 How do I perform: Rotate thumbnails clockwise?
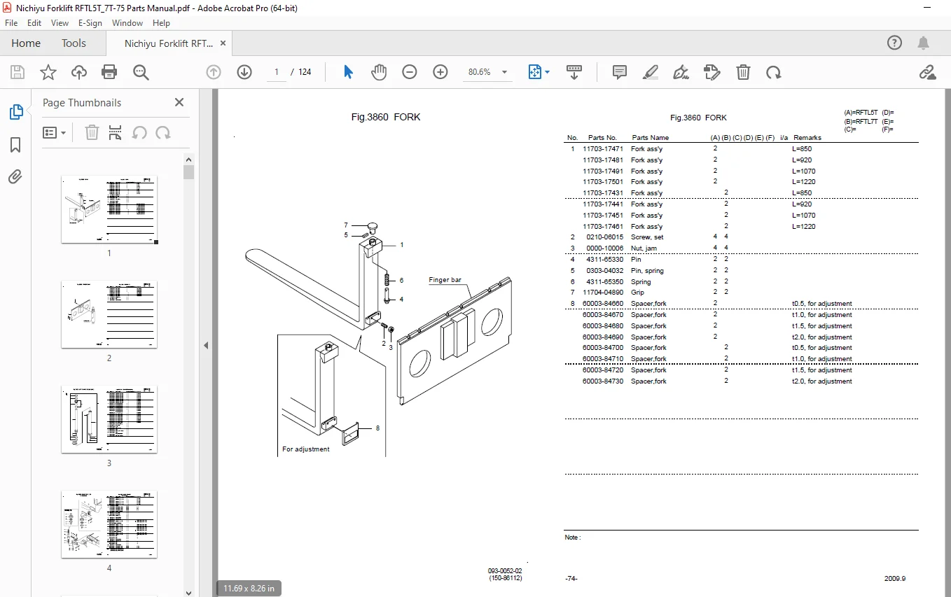coord(163,132)
